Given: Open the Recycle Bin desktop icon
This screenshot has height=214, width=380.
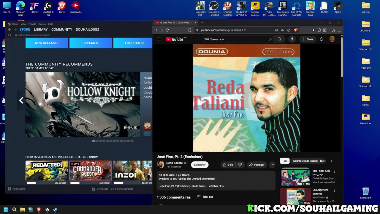Looking at the screenshot, I should point(365,193).
